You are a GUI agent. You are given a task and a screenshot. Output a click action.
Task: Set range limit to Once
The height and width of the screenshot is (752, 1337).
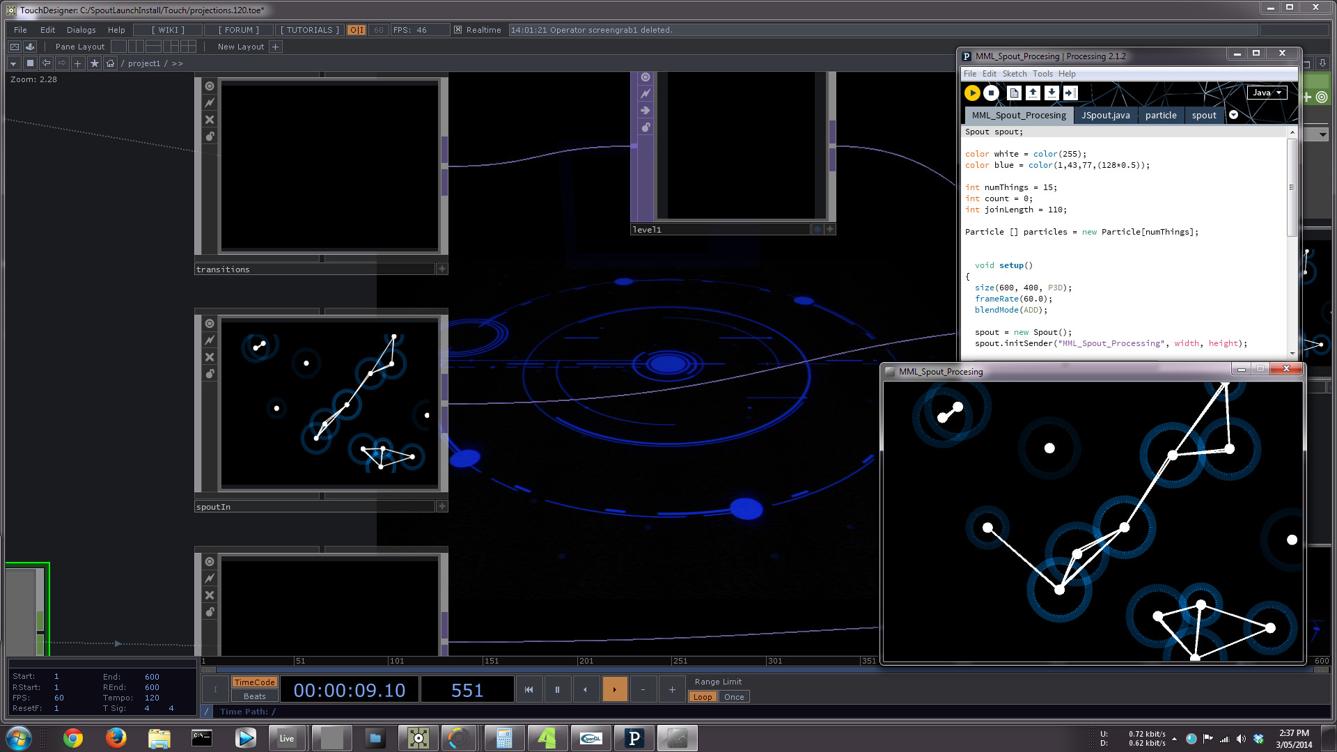click(734, 697)
